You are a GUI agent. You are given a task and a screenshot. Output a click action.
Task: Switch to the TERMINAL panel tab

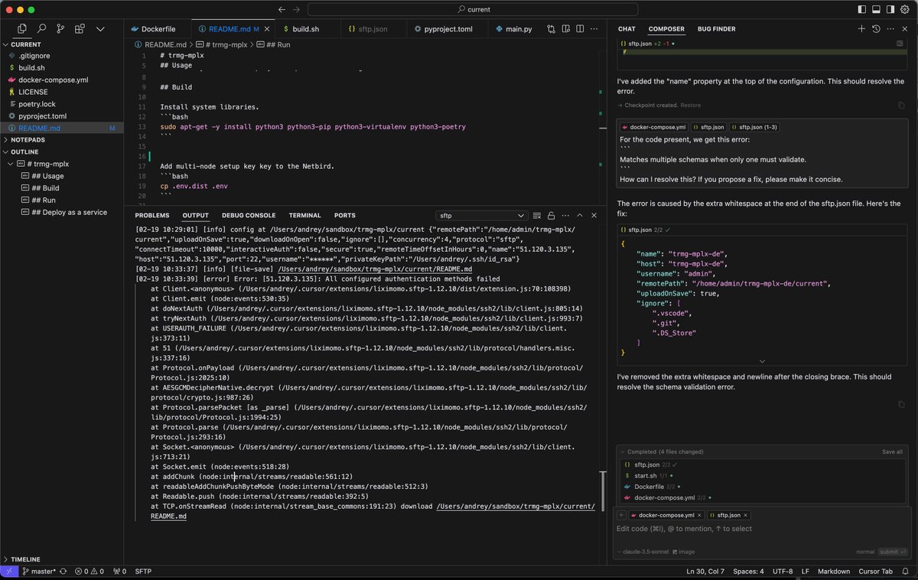click(304, 216)
